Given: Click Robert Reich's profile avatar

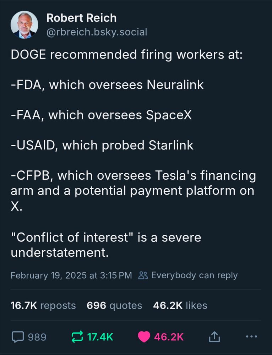Looking at the screenshot, I should pyautogui.click(x=24, y=24).
